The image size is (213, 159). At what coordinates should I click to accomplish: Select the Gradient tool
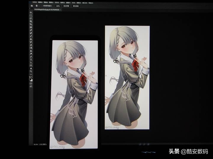pyautogui.click(x=31, y=48)
